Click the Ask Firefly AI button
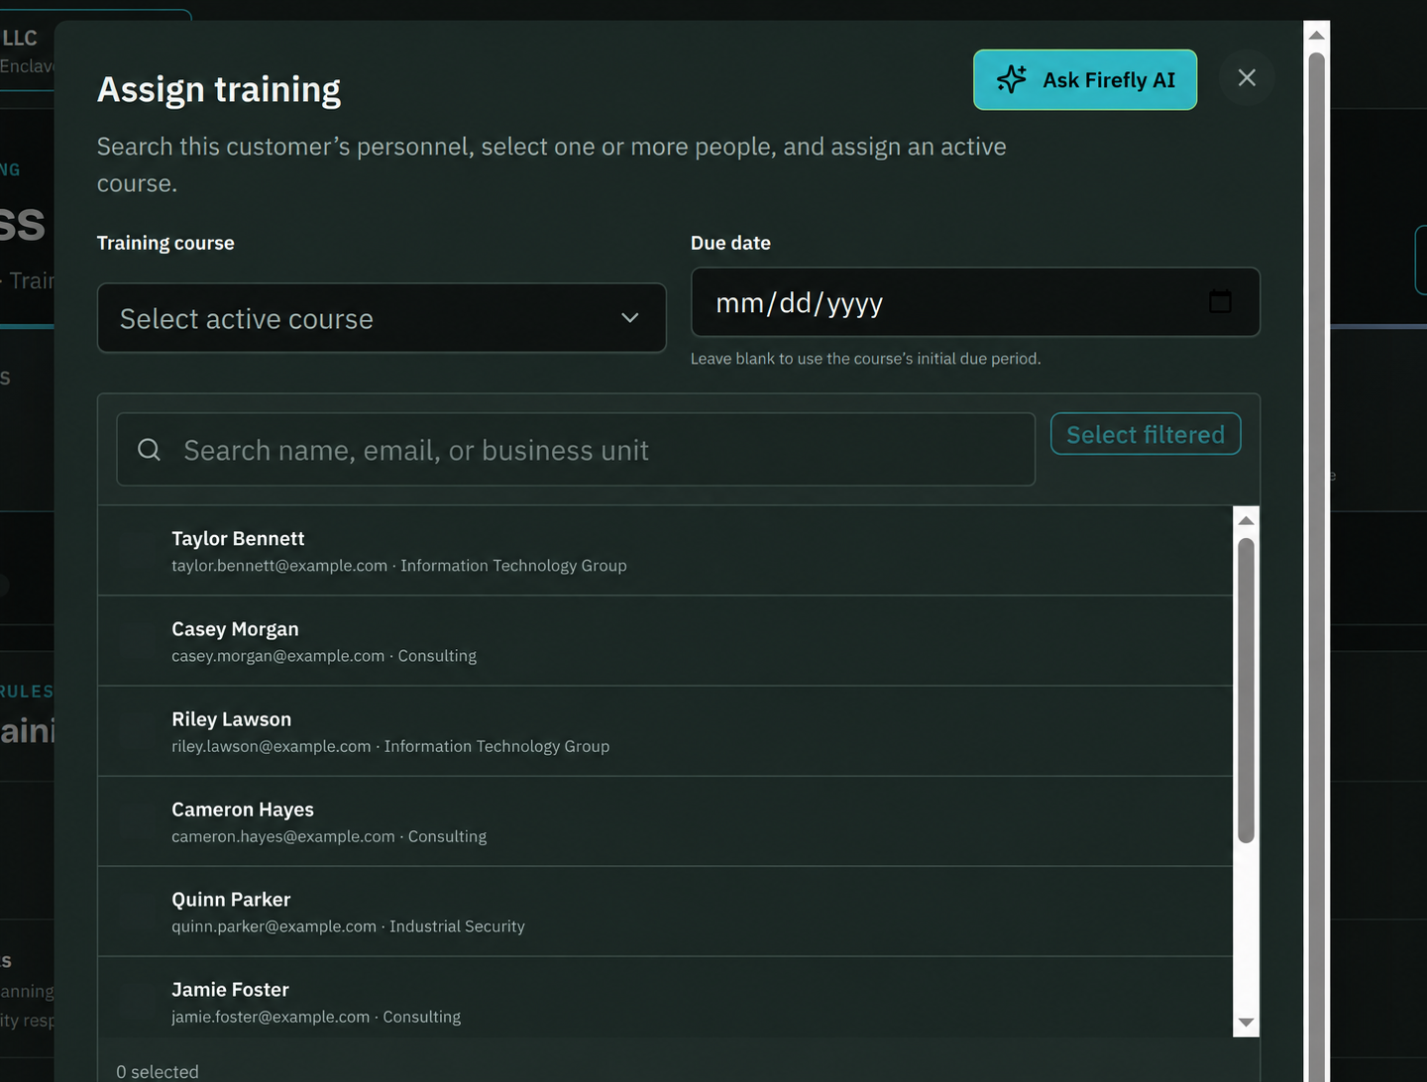This screenshot has width=1427, height=1082. point(1085,80)
